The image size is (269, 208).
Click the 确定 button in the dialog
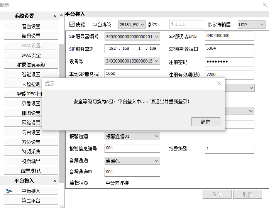click(x=206, y=122)
